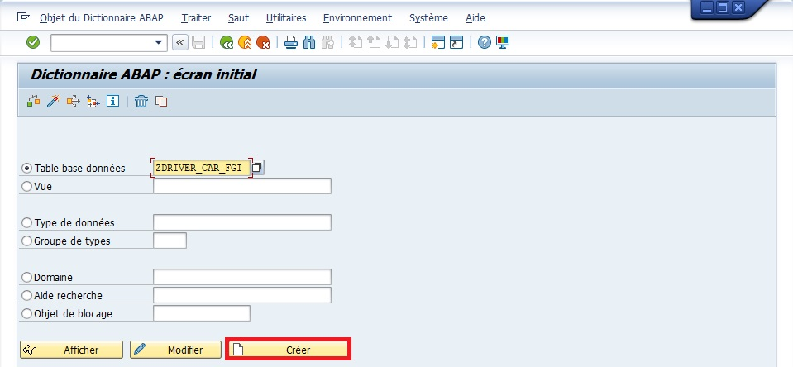Click the green Back arrow icon

226,42
